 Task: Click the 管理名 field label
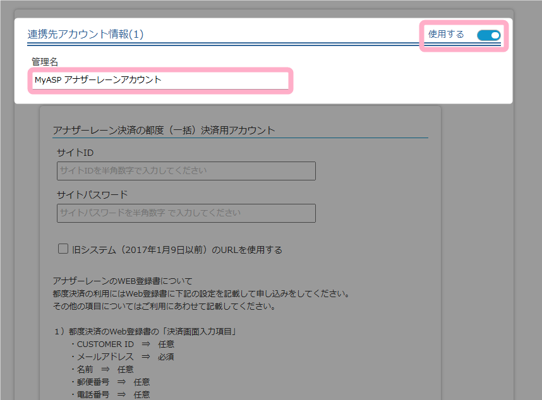(x=45, y=61)
